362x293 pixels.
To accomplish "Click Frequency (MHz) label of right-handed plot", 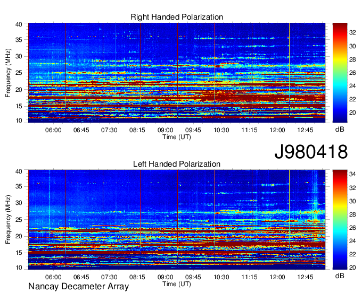I will click(8, 73).
